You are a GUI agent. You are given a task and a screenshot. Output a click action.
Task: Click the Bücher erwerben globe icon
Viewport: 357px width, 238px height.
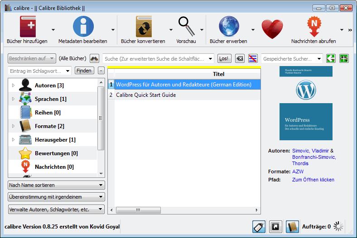coord(229,26)
